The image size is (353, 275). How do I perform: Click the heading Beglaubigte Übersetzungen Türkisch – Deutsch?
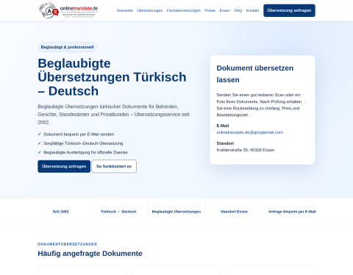click(x=112, y=77)
